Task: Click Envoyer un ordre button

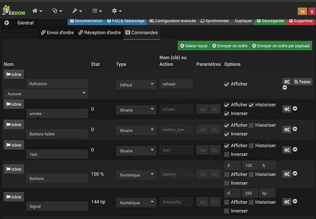Action: click(230, 46)
